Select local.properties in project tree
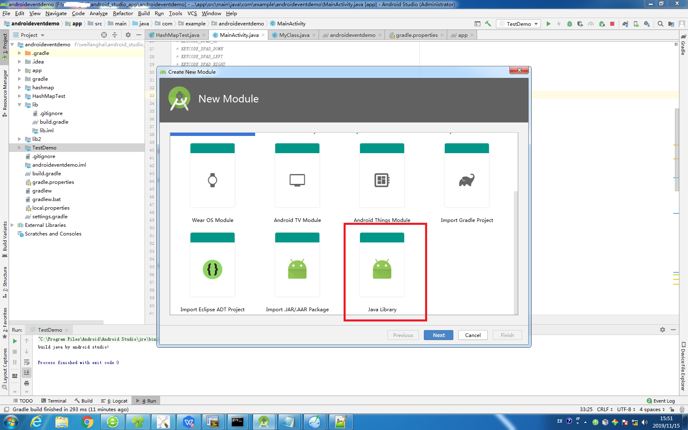The width and height of the screenshot is (688, 430). (x=51, y=208)
